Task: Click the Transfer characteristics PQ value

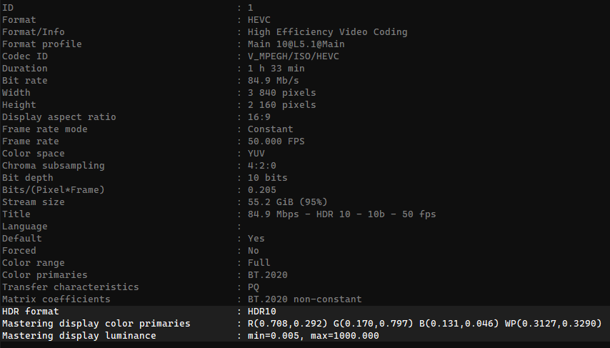Action: pyautogui.click(x=254, y=287)
